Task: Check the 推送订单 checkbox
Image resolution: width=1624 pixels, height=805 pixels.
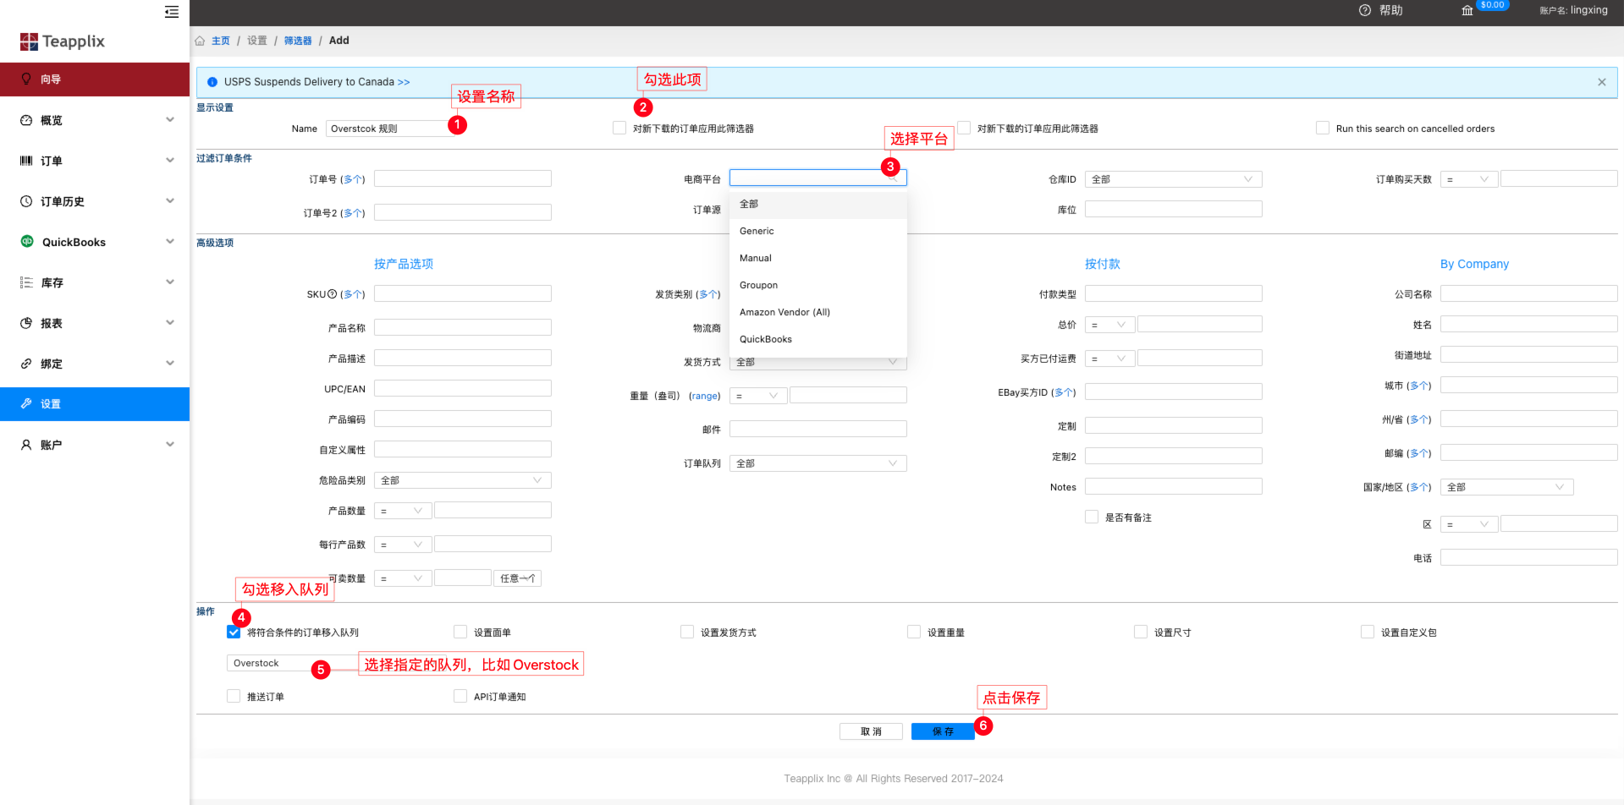Action: (x=234, y=696)
